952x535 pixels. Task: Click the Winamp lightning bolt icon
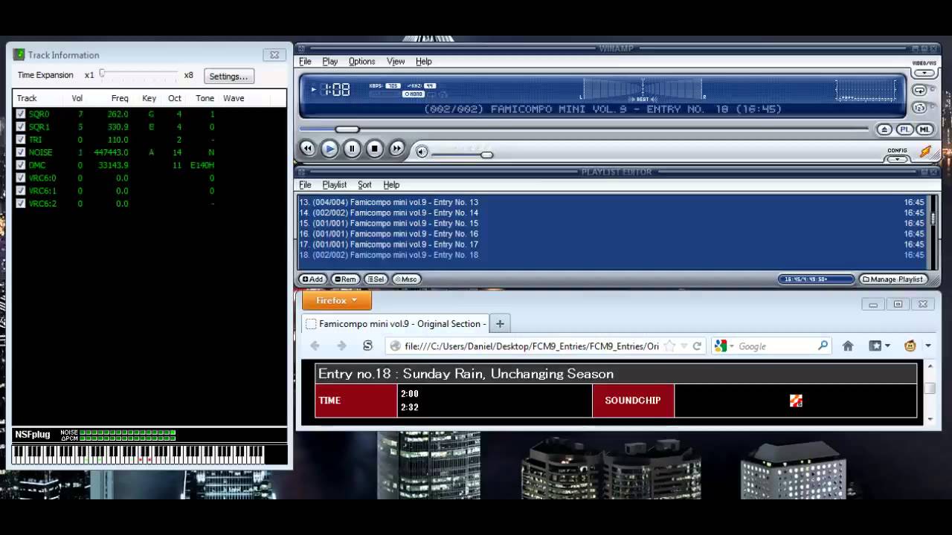pos(925,152)
